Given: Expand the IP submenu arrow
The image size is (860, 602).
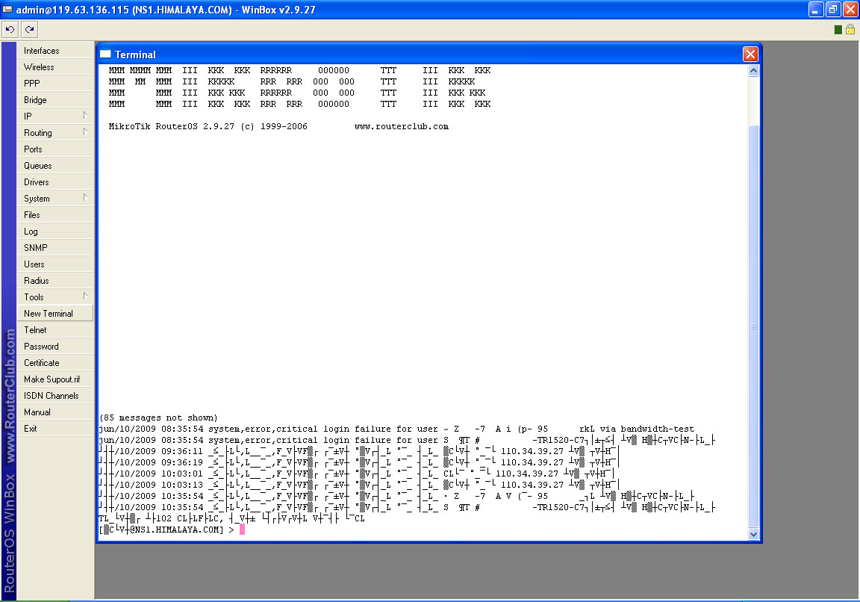Looking at the screenshot, I should point(85,115).
